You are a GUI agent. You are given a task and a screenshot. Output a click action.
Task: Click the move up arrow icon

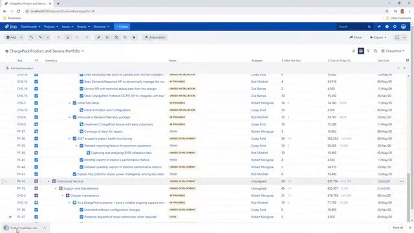(x=58, y=38)
